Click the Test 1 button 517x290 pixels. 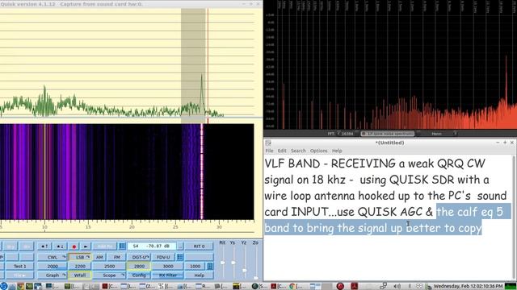tap(19, 267)
